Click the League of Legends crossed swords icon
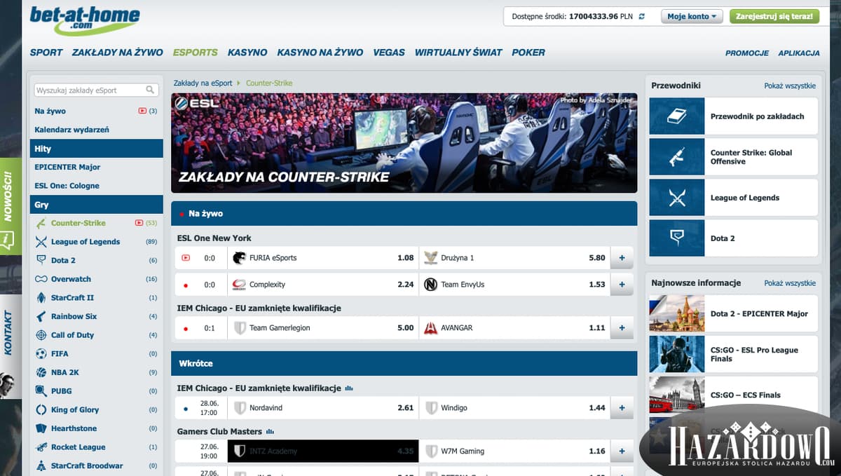Viewport: 841px width, 476px height. point(41,242)
